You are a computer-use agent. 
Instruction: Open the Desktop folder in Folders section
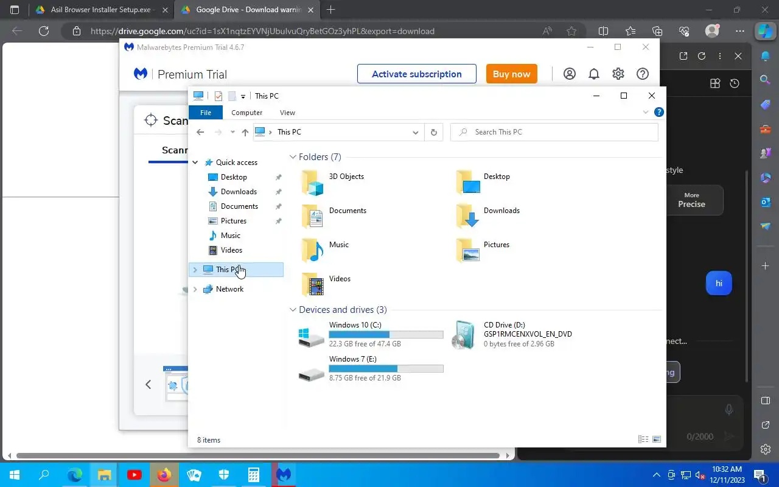pyautogui.click(x=484, y=183)
